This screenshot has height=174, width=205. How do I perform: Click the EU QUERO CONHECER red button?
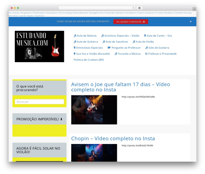pos(131,22)
